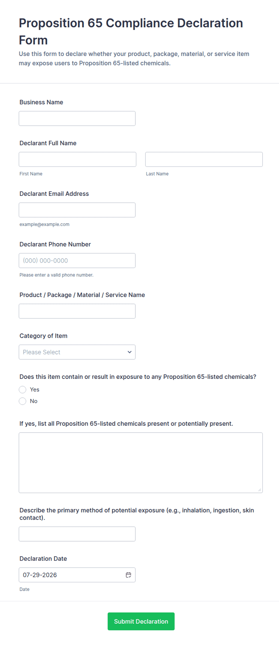Click the First Name input box
The image size is (279, 645).
(77, 159)
